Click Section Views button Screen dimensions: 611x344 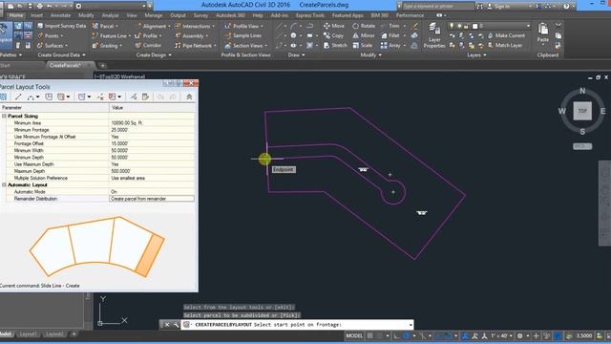[x=245, y=46]
